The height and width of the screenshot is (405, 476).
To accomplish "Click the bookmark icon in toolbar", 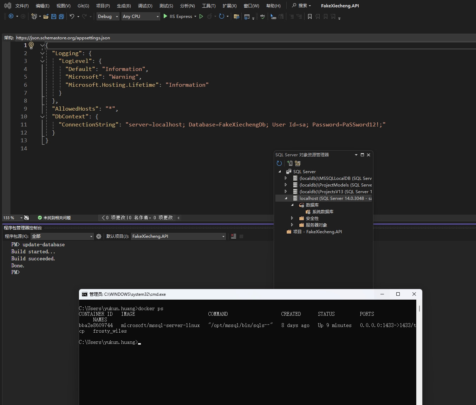I will (x=310, y=17).
